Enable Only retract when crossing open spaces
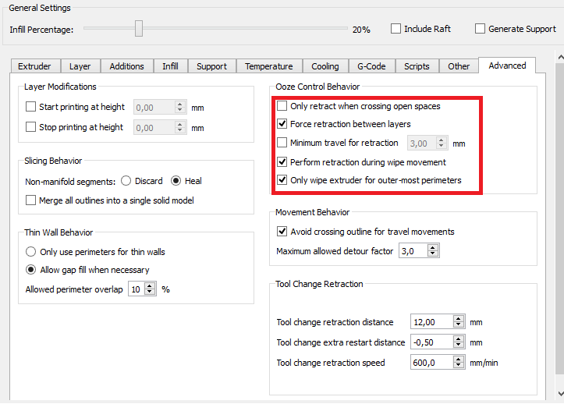 pos(282,106)
